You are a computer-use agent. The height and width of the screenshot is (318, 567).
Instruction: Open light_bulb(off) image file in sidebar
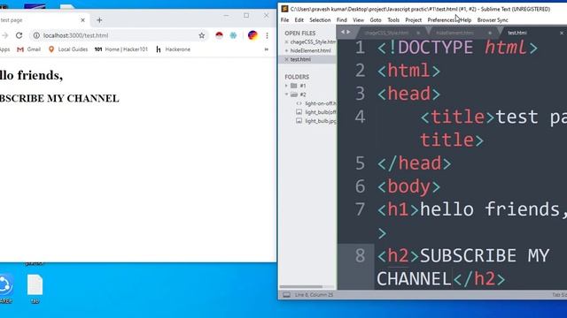(x=321, y=112)
